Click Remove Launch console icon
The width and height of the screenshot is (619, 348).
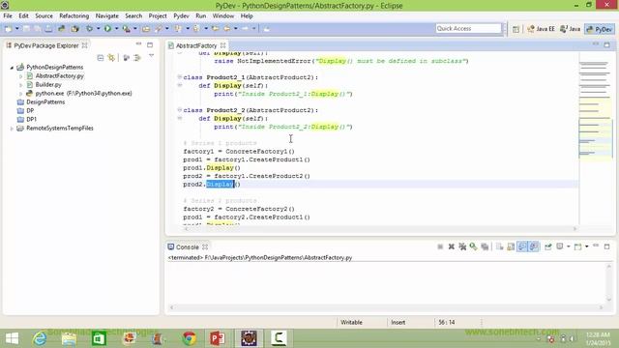452,247
